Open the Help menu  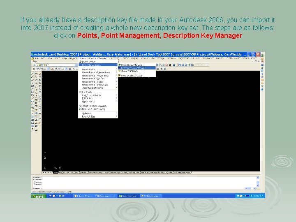34,61
